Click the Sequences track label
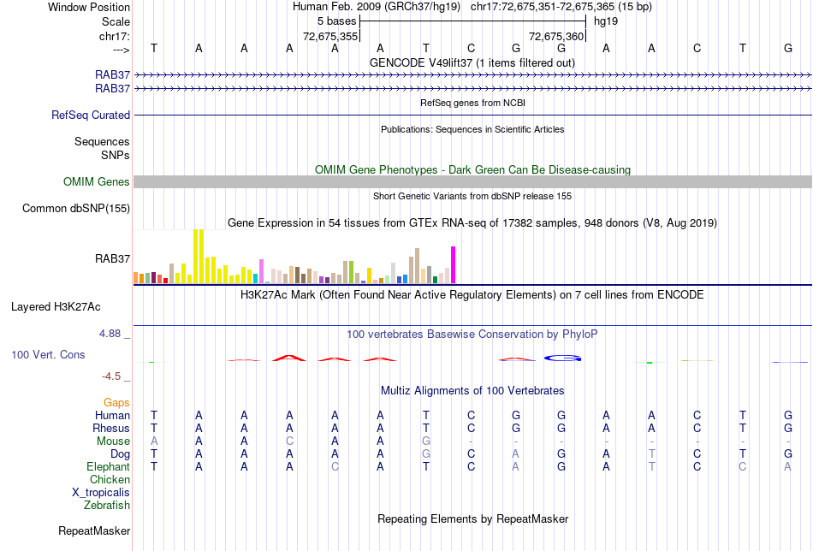This screenshot has height=551, width=813. pyautogui.click(x=102, y=141)
